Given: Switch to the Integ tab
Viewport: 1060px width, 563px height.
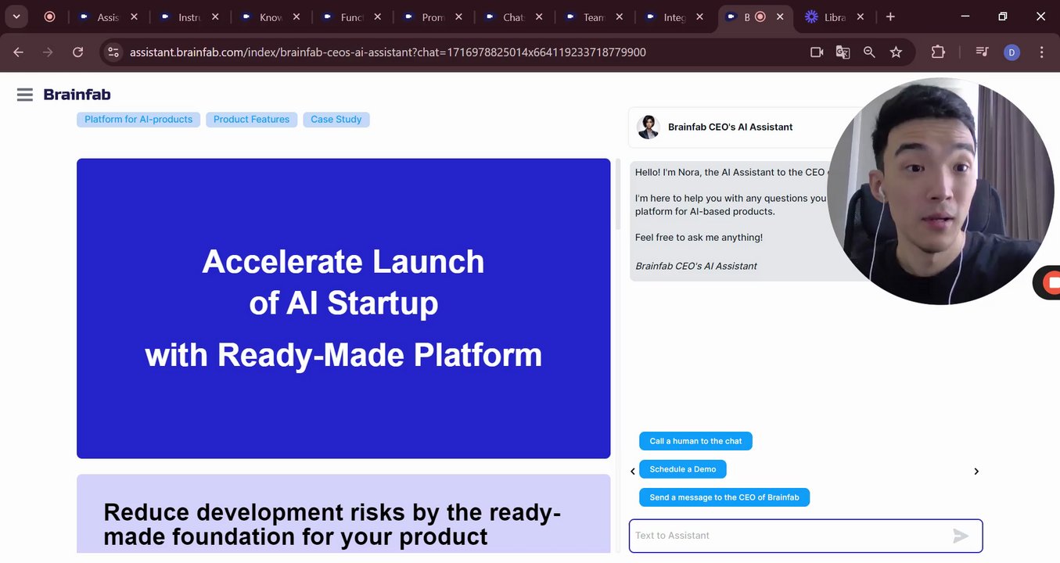Looking at the screenshot, I should click(675, 17).
